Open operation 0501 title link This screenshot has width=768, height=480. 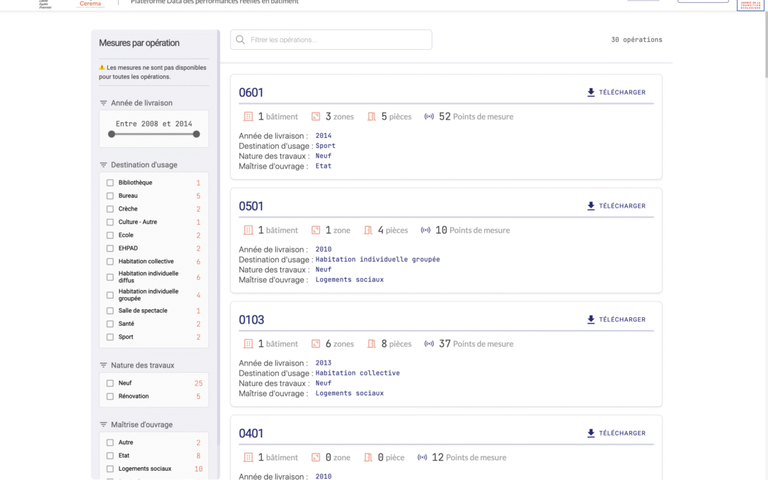pos(251,206)
